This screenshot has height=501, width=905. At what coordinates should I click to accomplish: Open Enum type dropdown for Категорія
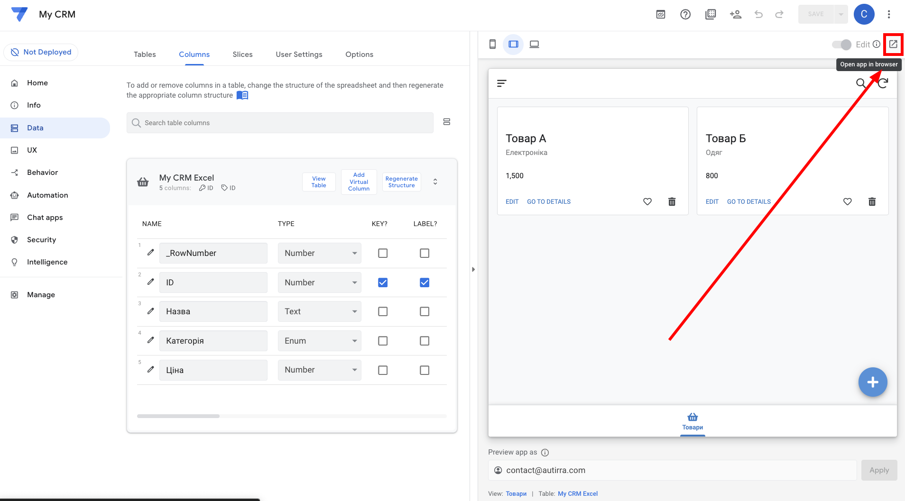(x=320, y=341)
